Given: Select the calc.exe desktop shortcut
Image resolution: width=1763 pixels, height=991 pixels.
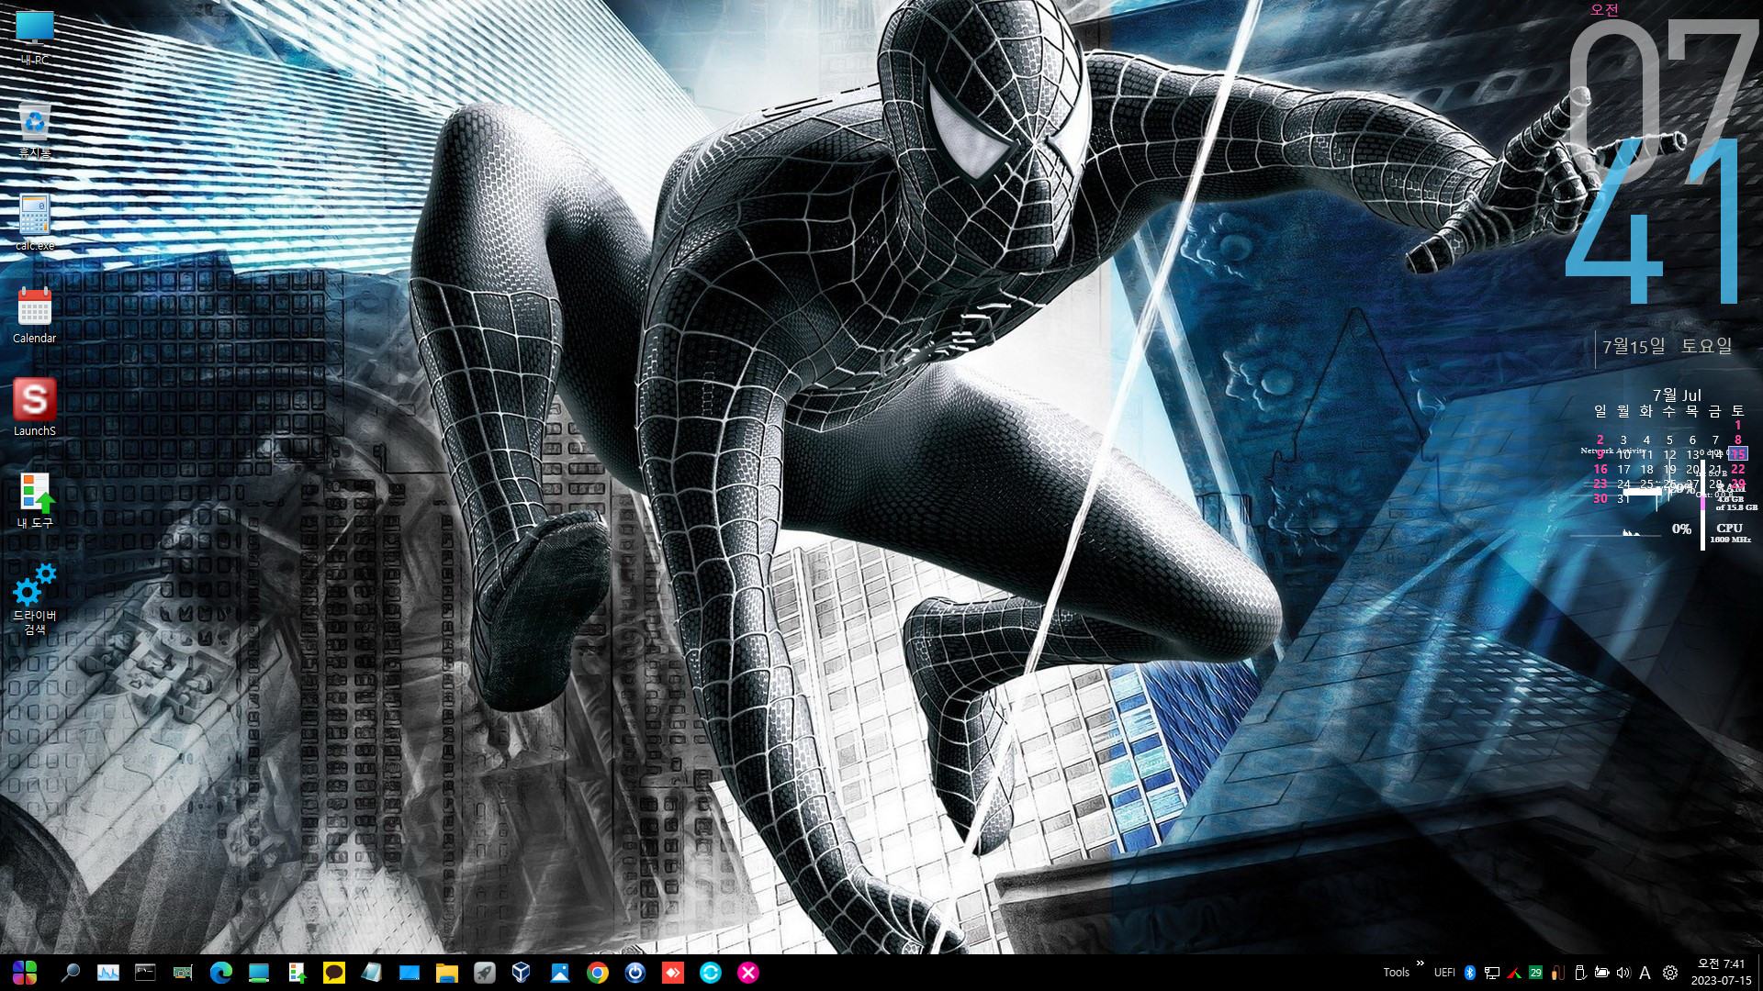Looking at the screenshot, I should click(35, 223).
